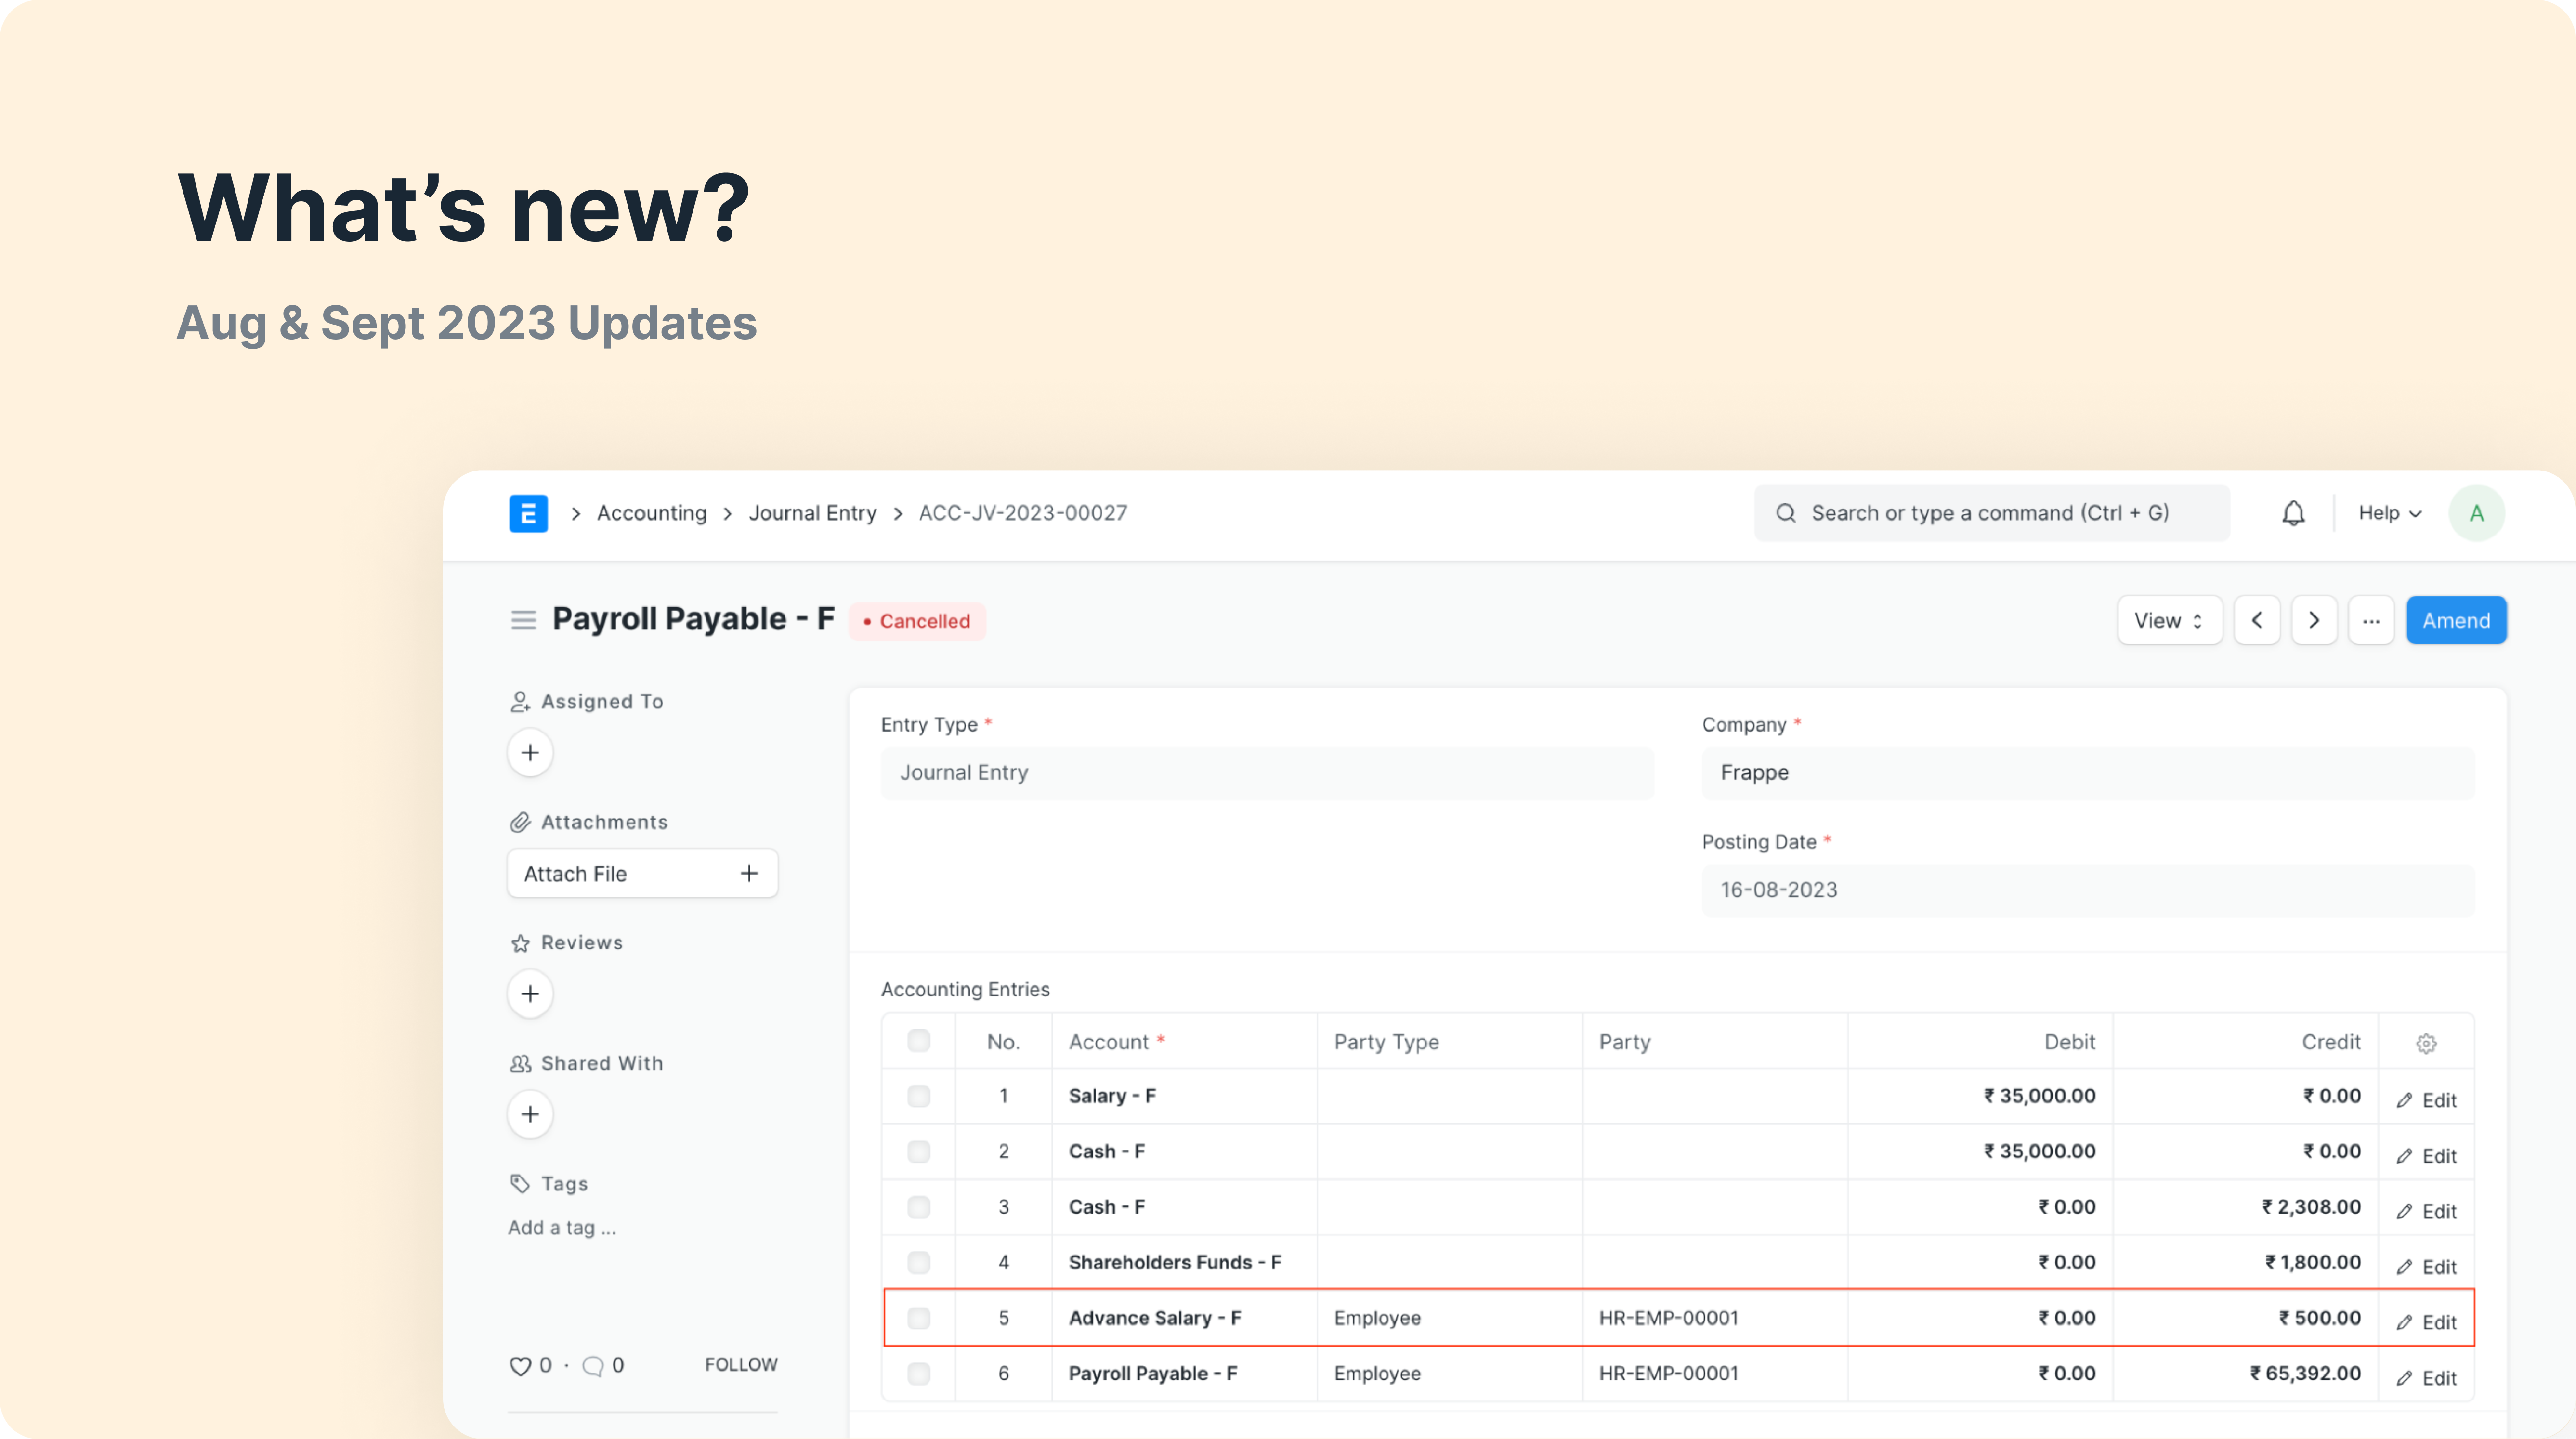Open the Entry Type field dropdown
The image size is (2576, 1439).
(x=1267, y=772)
